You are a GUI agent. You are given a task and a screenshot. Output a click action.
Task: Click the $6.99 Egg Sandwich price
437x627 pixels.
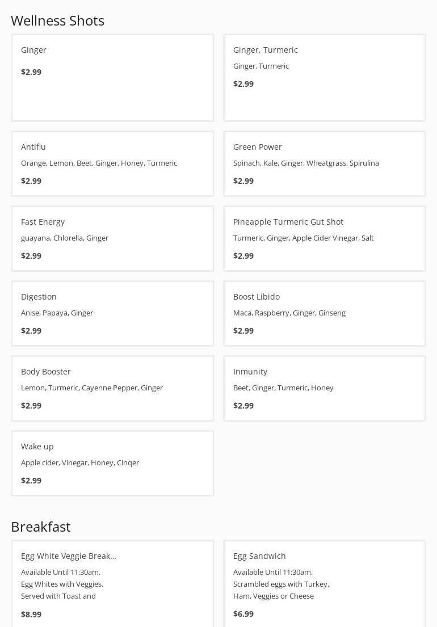pos(243,613)
